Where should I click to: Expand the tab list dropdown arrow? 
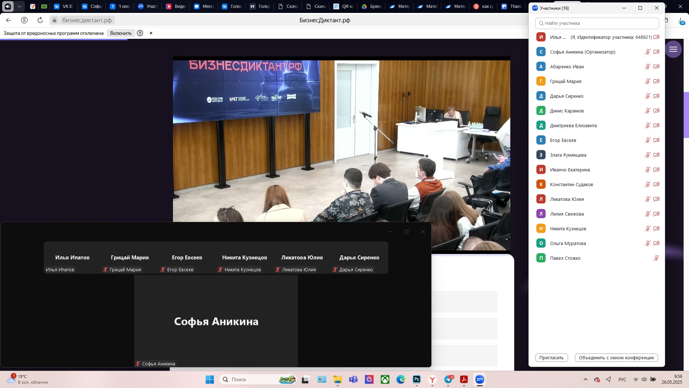click(x=20, y=6)
